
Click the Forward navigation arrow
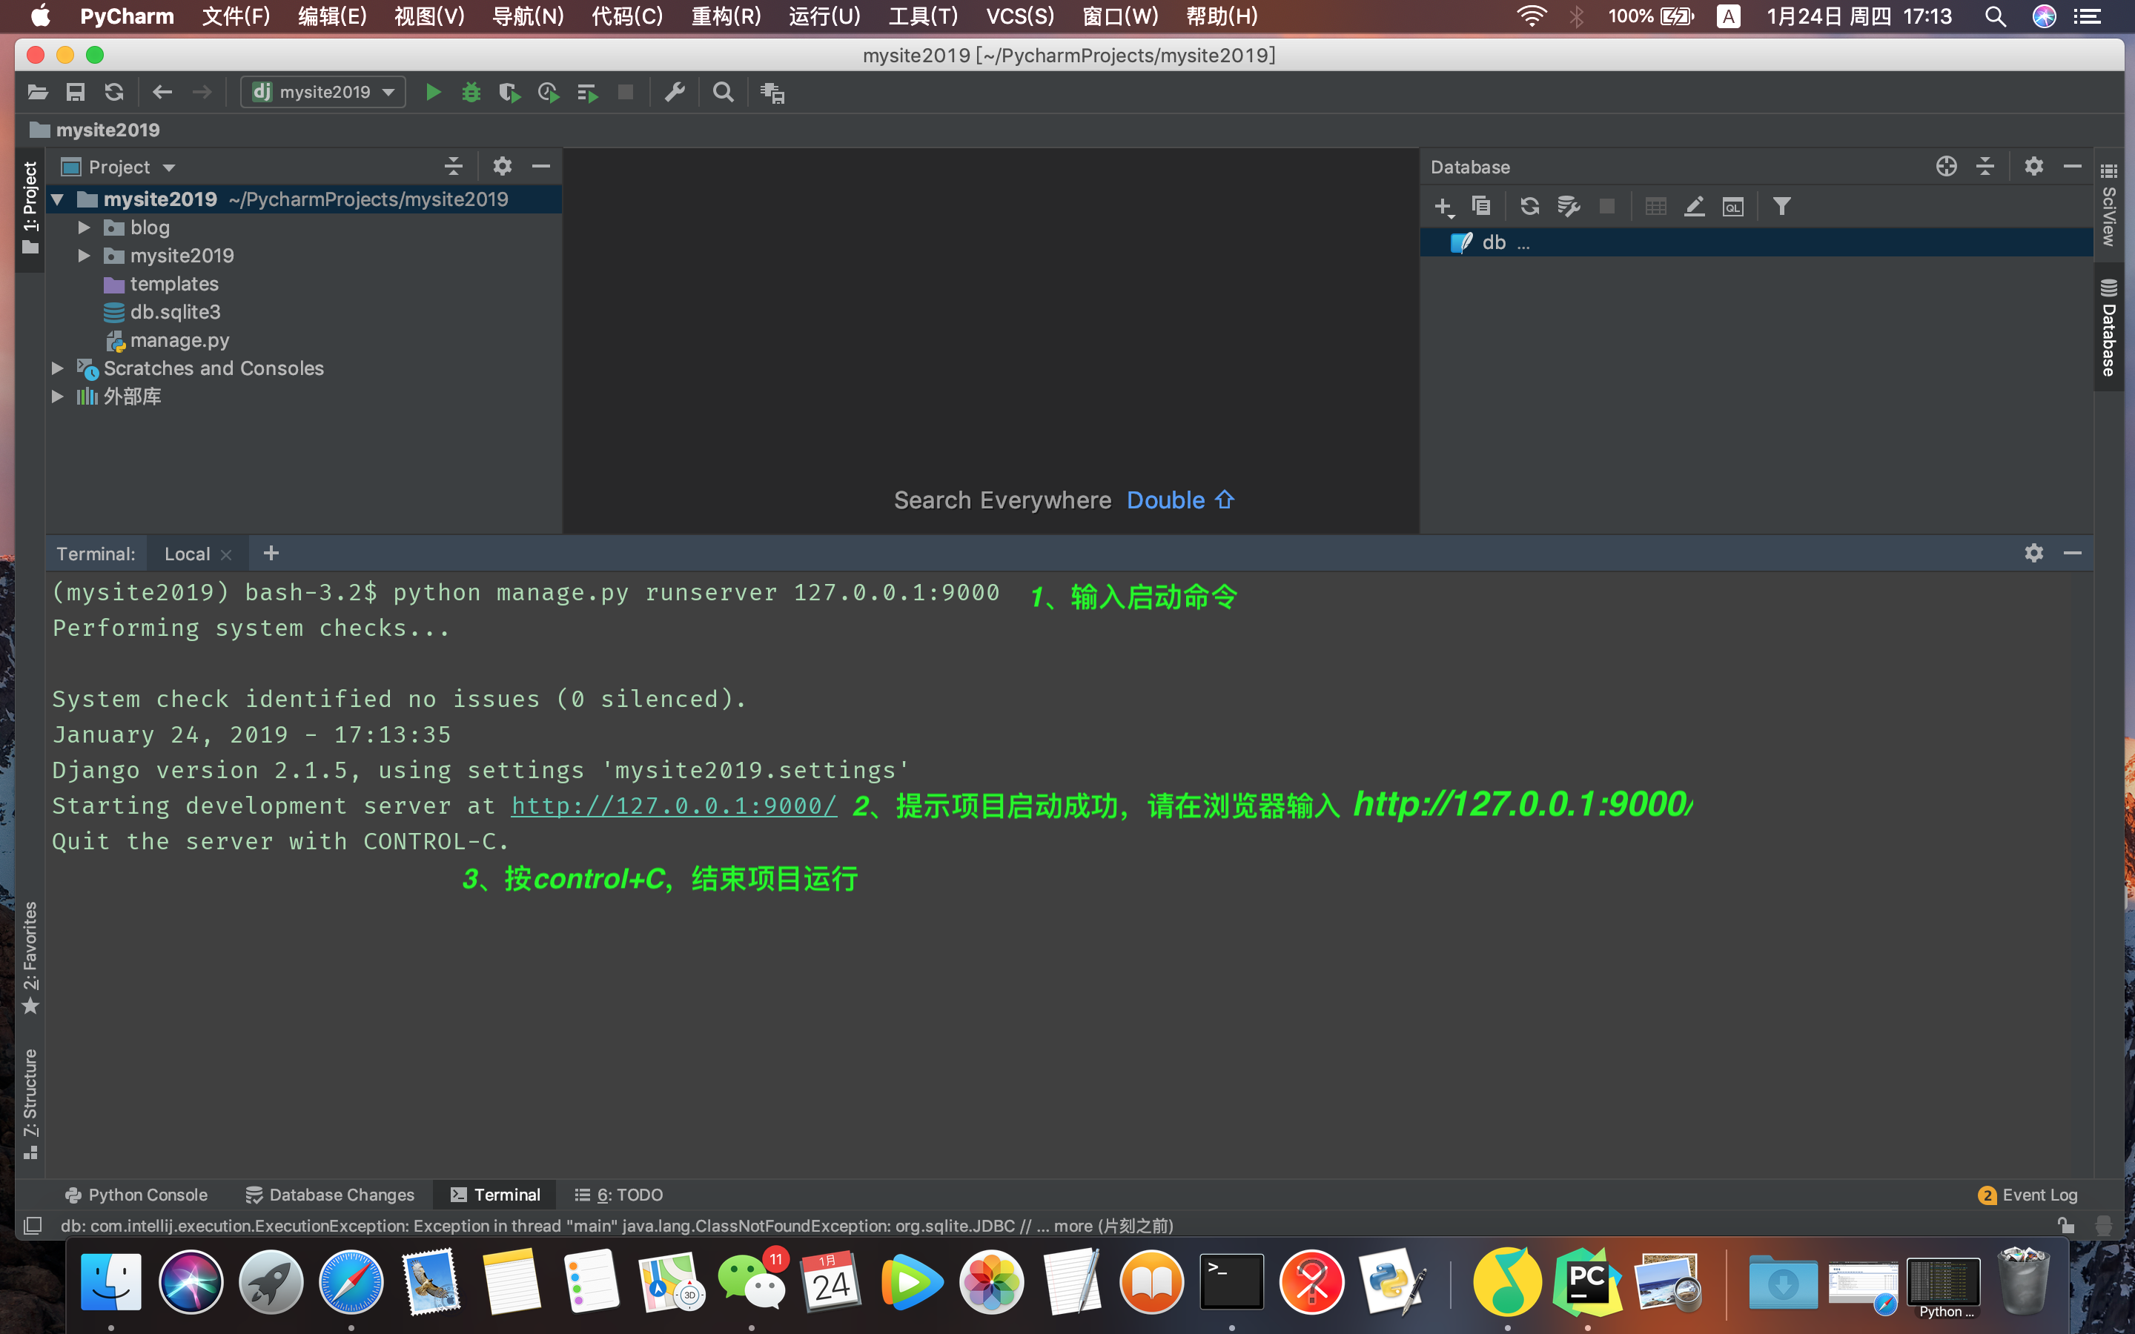[201, 92]
